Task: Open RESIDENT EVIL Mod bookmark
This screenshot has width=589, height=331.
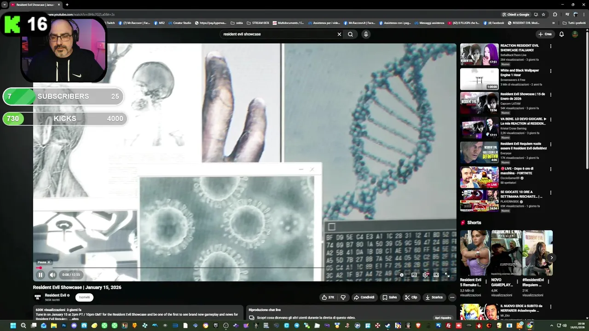Action: click(523, 23)
